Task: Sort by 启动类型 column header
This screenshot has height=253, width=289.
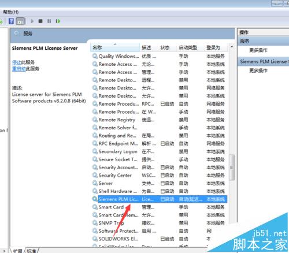Action: (191, 47)
